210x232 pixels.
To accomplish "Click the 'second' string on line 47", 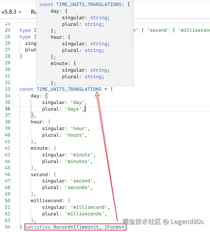I will pos(82,181).
